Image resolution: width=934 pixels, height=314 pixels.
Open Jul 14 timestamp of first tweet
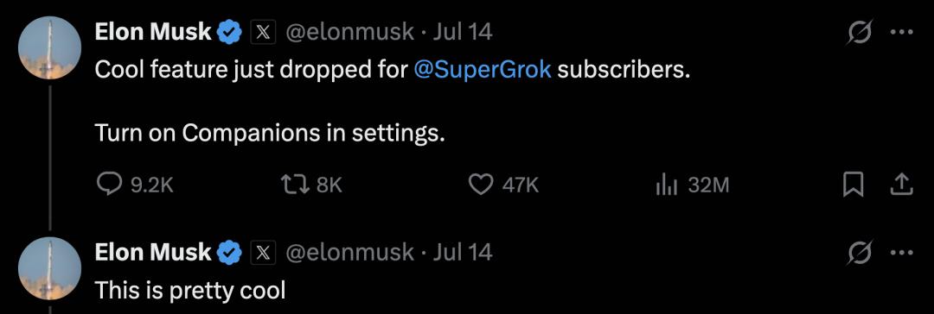(463, 32)
